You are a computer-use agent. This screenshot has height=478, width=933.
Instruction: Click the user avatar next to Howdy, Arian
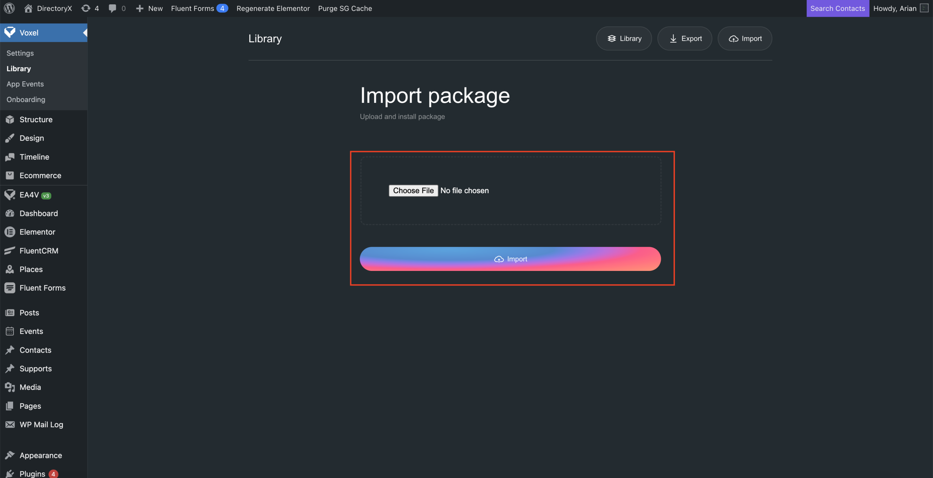click(x=924, y=8)
